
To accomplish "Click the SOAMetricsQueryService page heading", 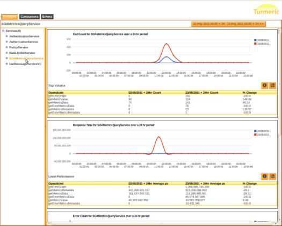I will tap(21, 24).
